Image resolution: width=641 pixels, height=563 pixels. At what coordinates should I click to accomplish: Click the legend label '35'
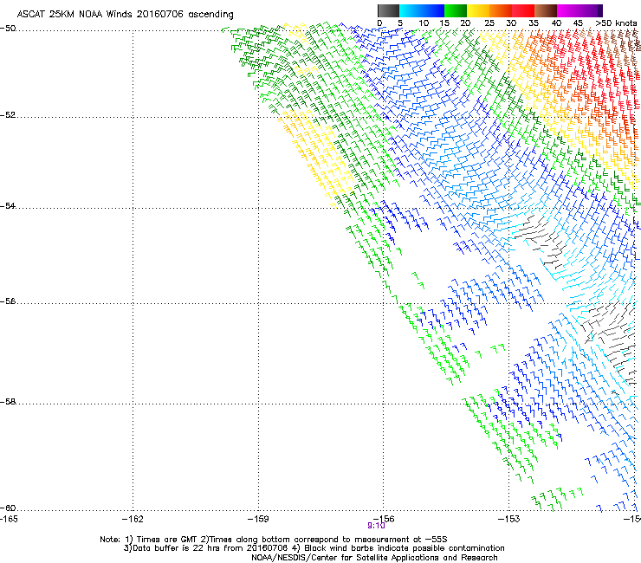[x=534, y=23]
